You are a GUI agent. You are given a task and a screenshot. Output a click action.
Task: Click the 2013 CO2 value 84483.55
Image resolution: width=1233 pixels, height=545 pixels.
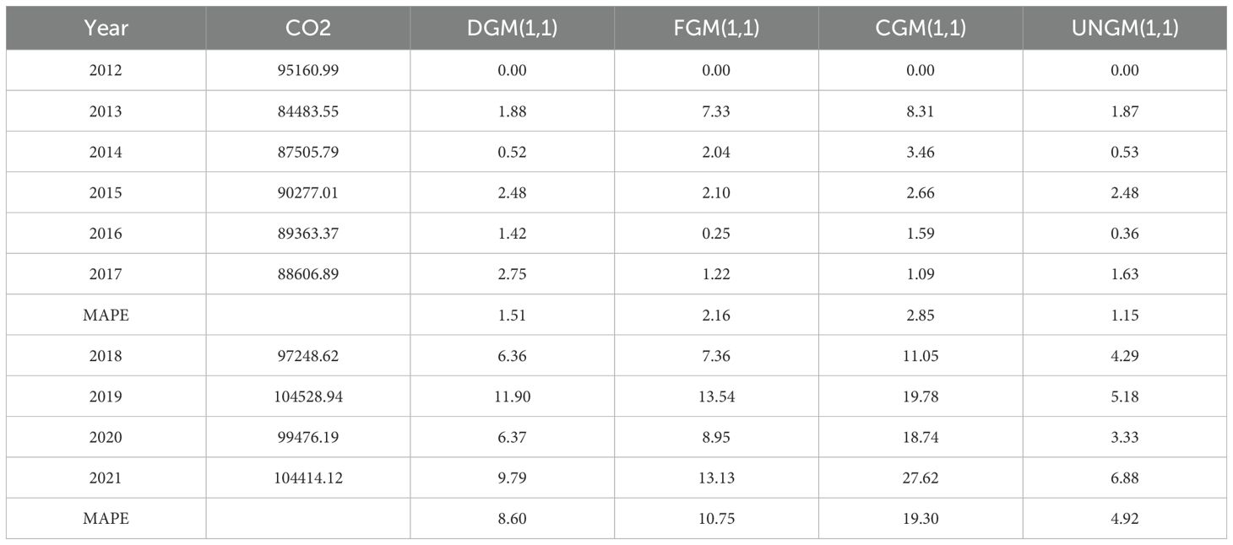point(308,111)
